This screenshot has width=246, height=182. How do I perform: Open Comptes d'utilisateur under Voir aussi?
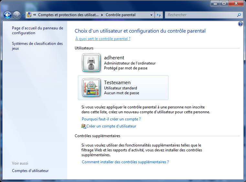click(x=30, y=171)
